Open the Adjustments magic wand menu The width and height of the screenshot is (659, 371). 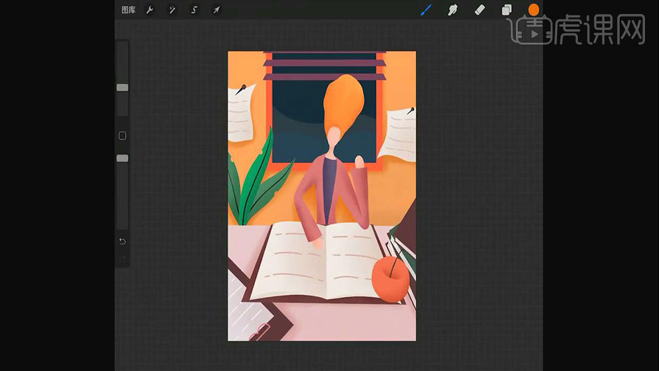point(172,10)
